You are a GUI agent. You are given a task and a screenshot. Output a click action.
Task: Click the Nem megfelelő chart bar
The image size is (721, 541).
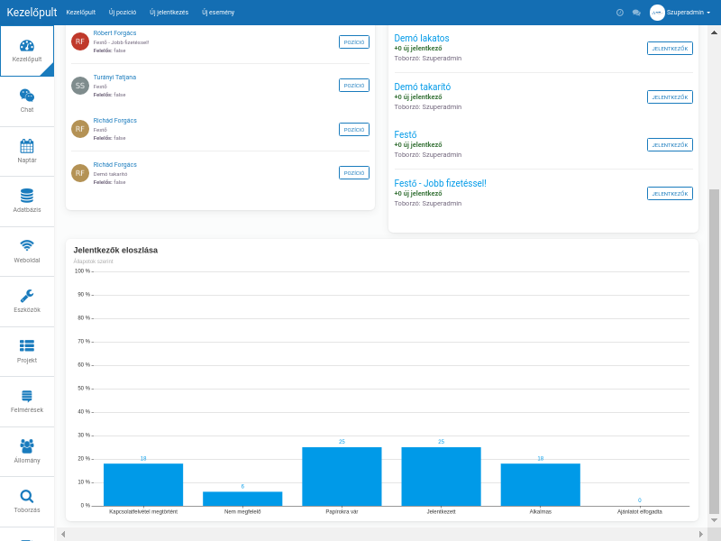click(x=242, y=499)
